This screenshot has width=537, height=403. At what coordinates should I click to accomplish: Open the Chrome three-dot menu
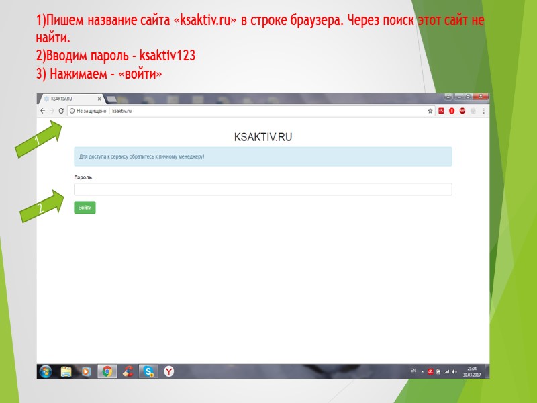pyautogui.click(x=483, y=111)
